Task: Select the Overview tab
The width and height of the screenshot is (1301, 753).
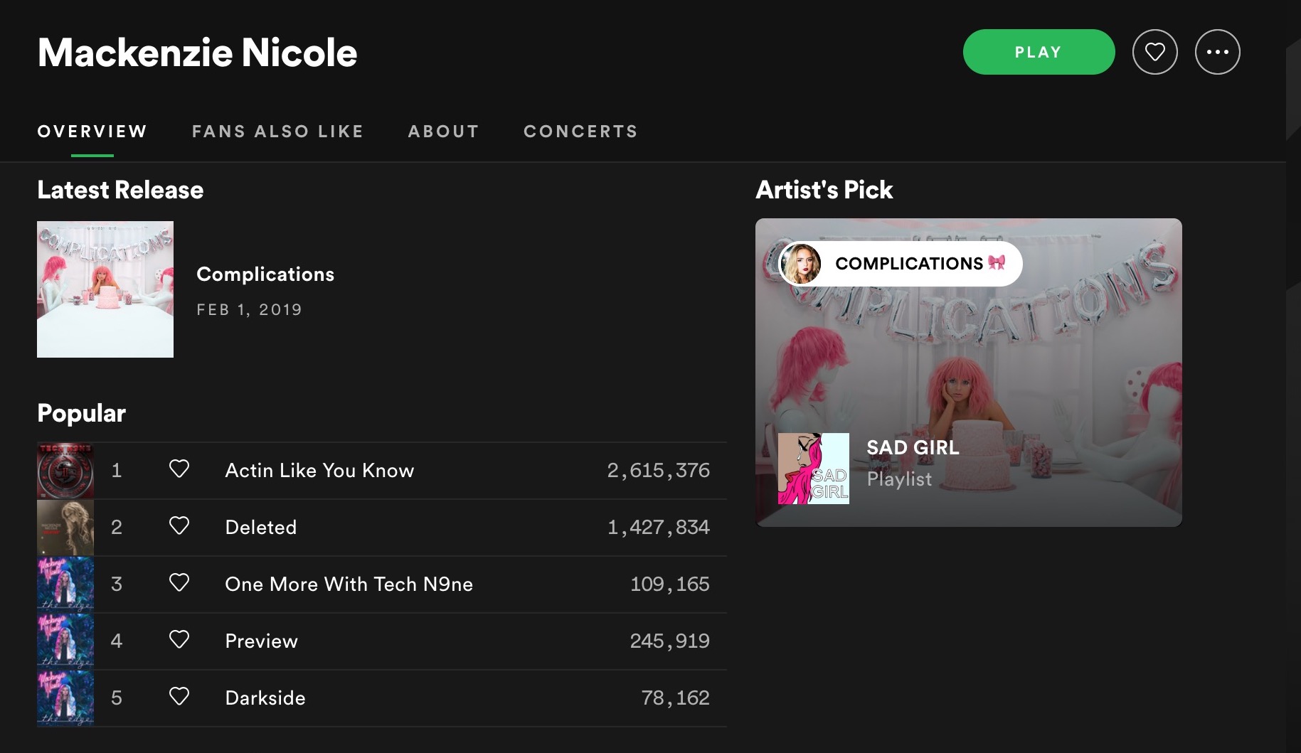Action: pyautogui.click(x=92, y=132)
